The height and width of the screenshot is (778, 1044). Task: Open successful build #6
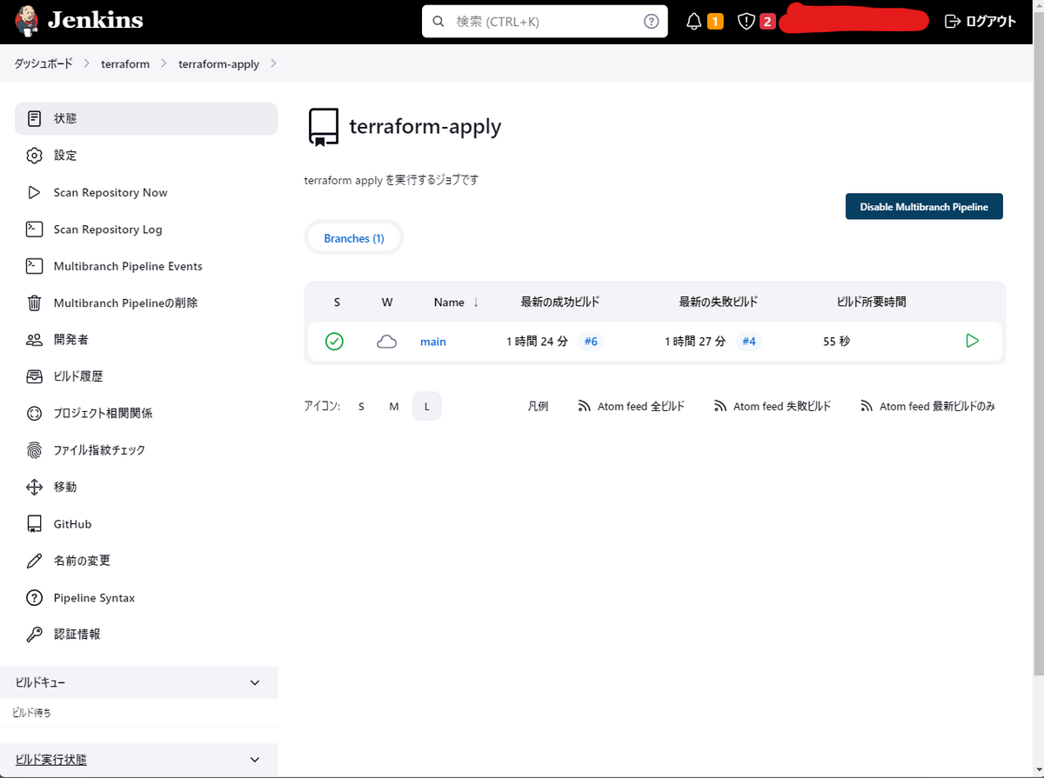pos(591,342)
